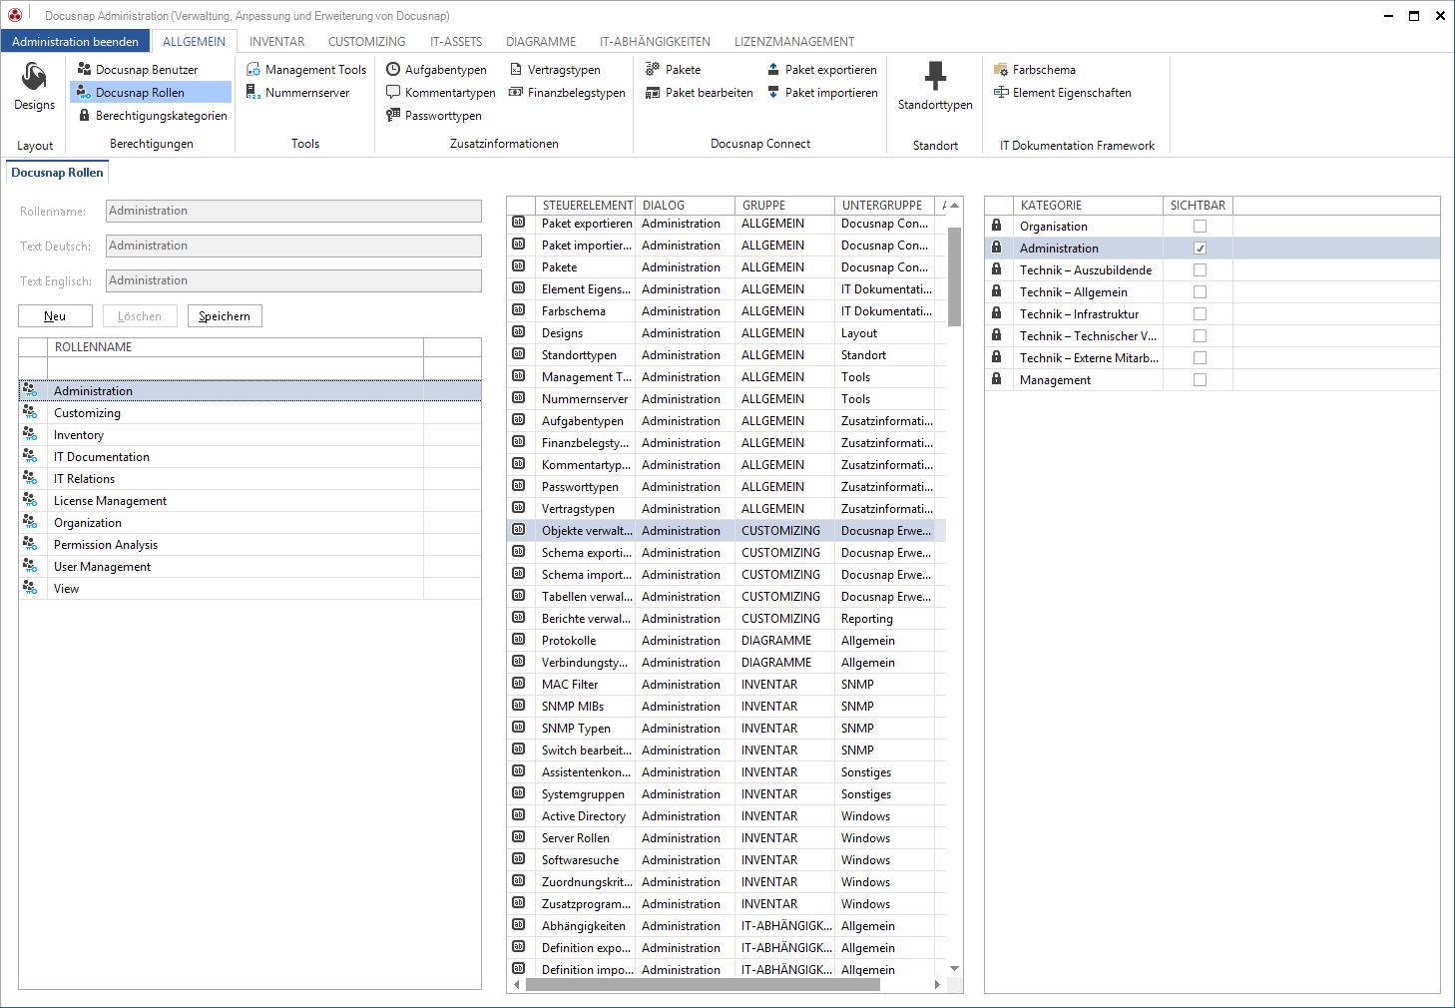
Task: Check Sichtbar for Technik – Allgemein
Action: (1200, 292)
